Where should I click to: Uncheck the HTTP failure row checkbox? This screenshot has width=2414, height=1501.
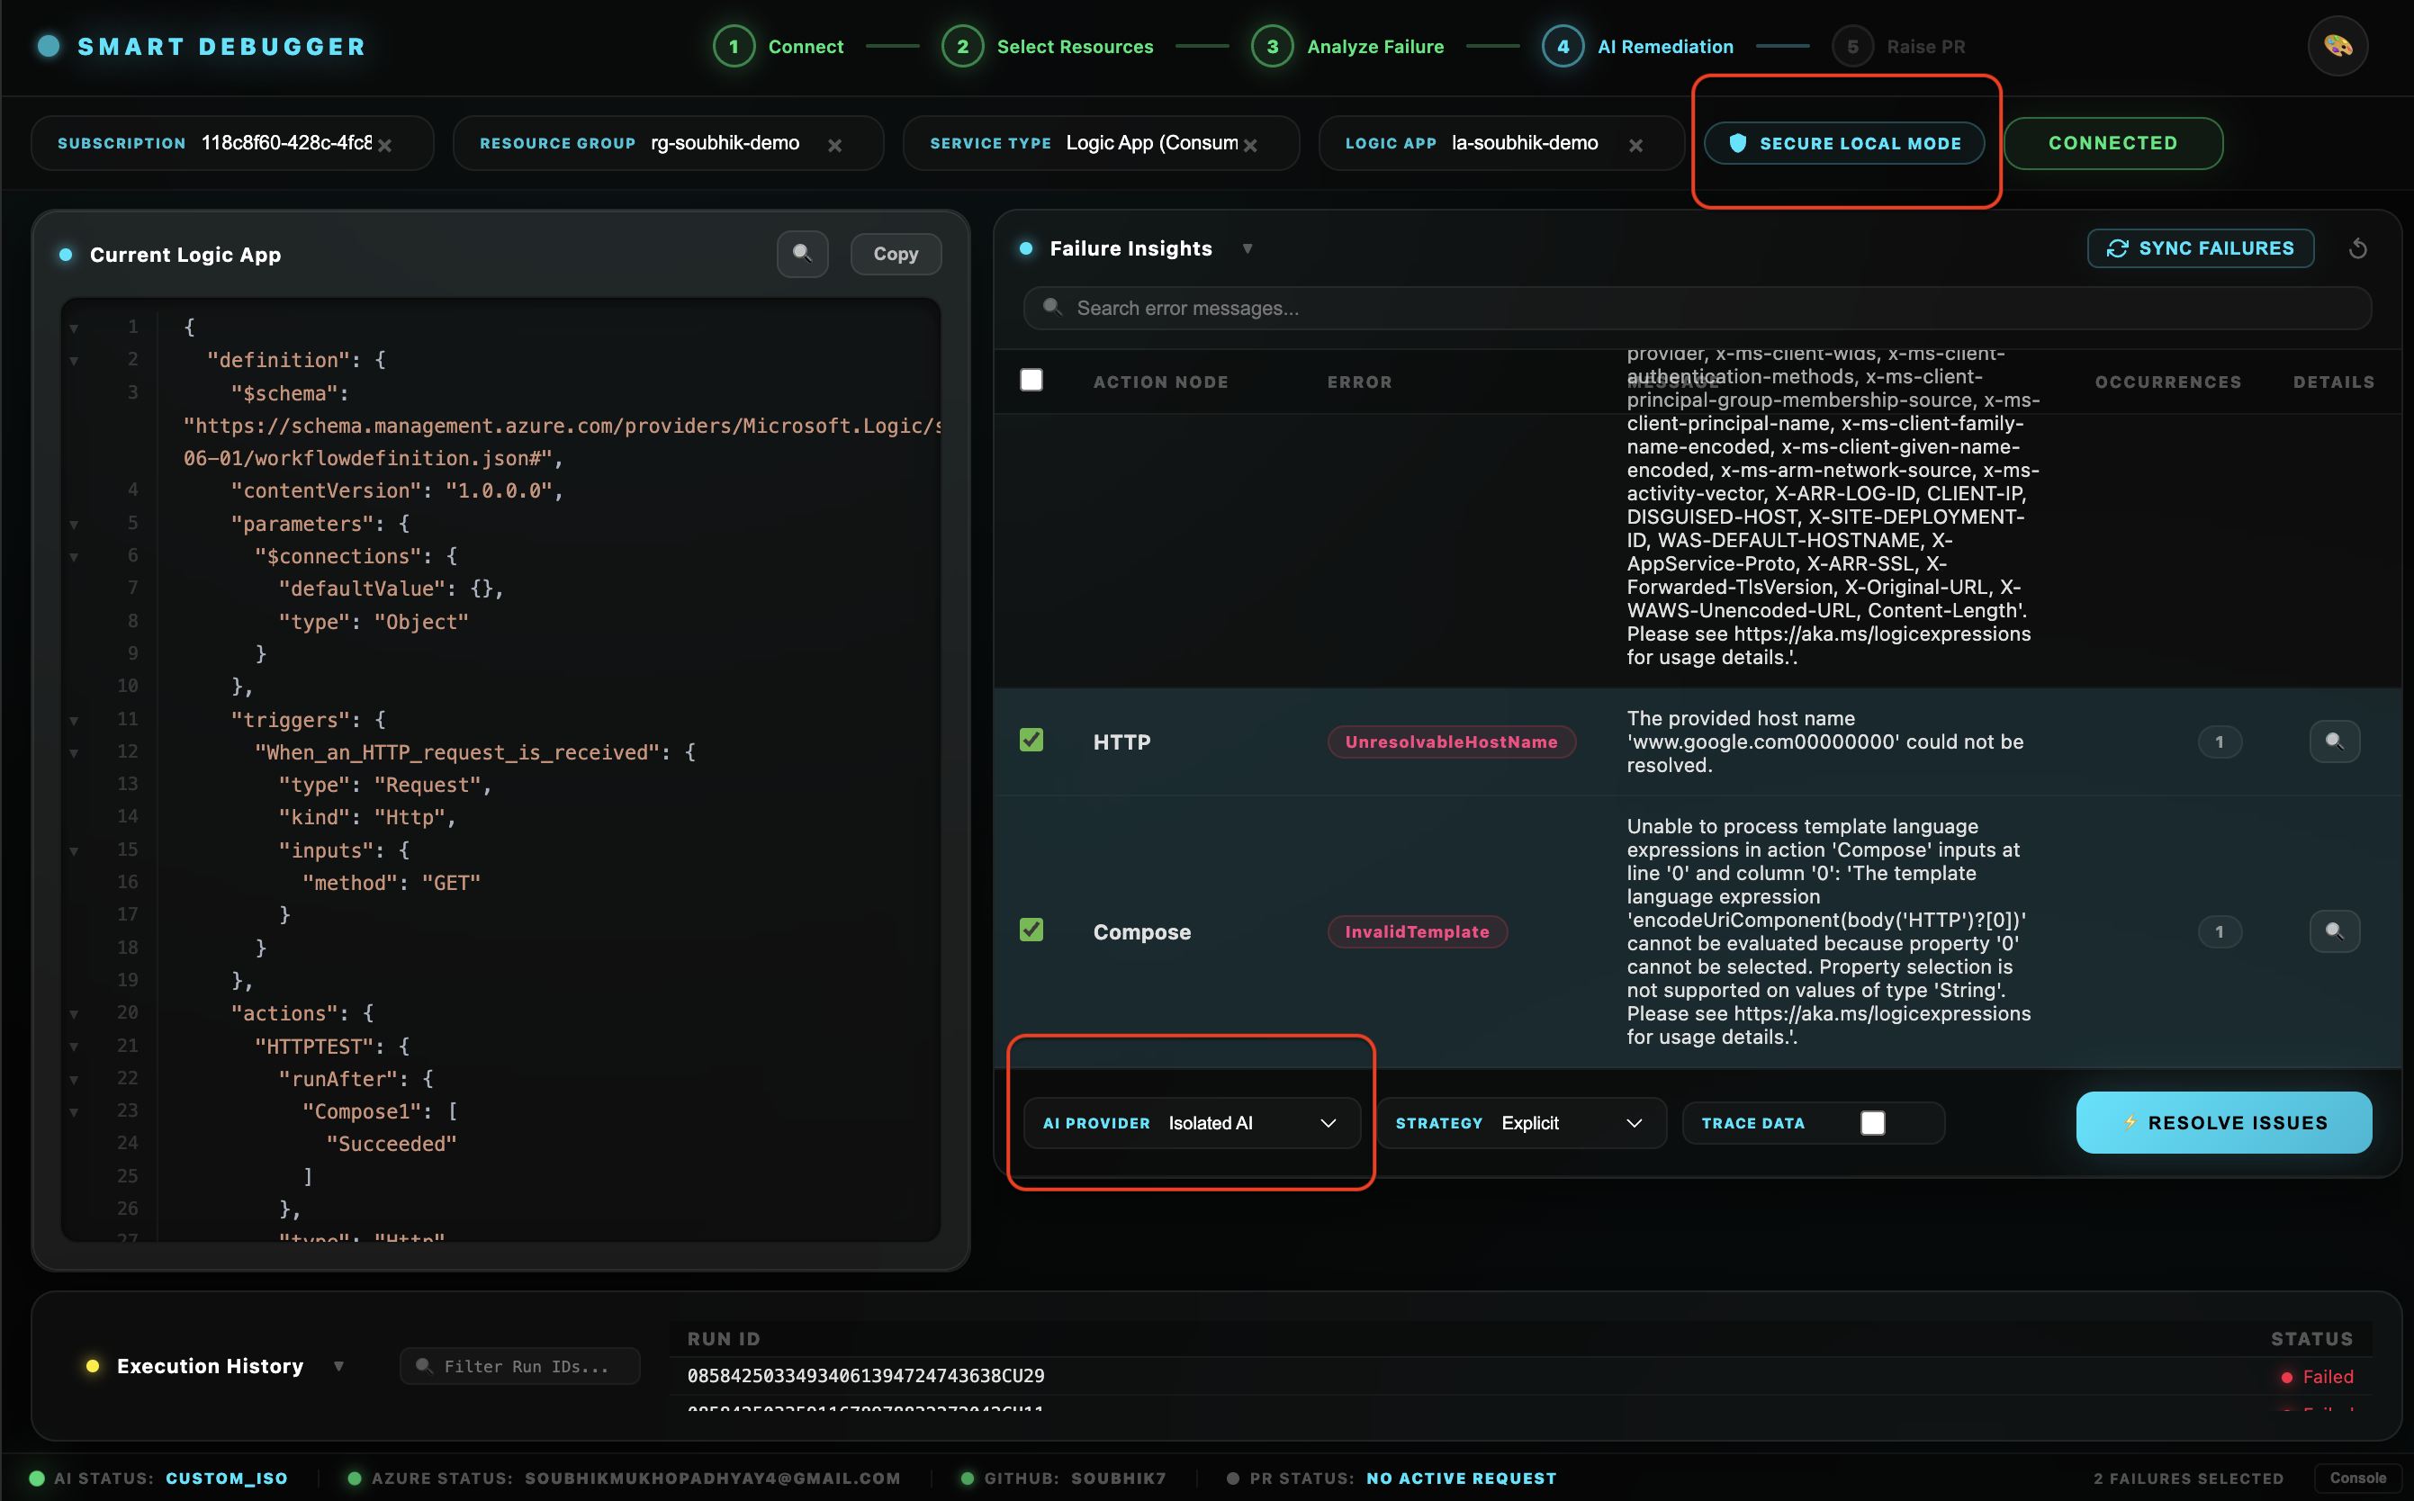[1031, 740]
